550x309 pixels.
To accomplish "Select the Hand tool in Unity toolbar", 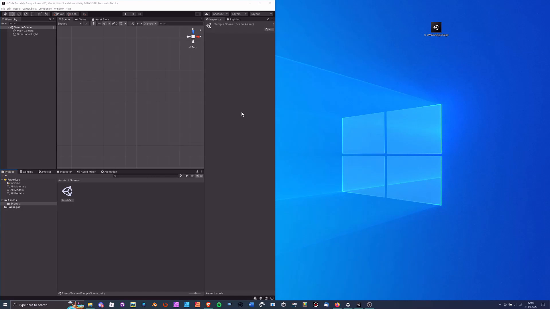I will [x=5, y=14].
